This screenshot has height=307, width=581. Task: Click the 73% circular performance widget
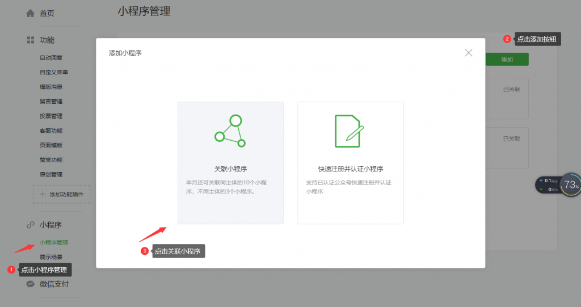click(570, 184)
